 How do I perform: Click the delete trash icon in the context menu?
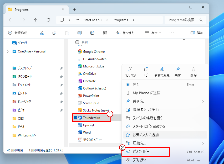coord(194,70)
